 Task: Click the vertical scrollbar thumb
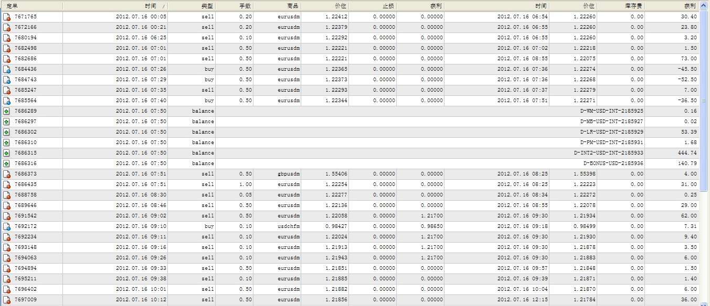[x=705, y=101]
